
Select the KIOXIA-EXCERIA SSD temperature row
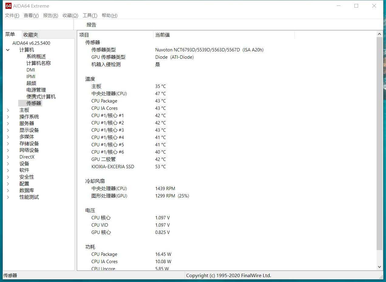point(113,166)
